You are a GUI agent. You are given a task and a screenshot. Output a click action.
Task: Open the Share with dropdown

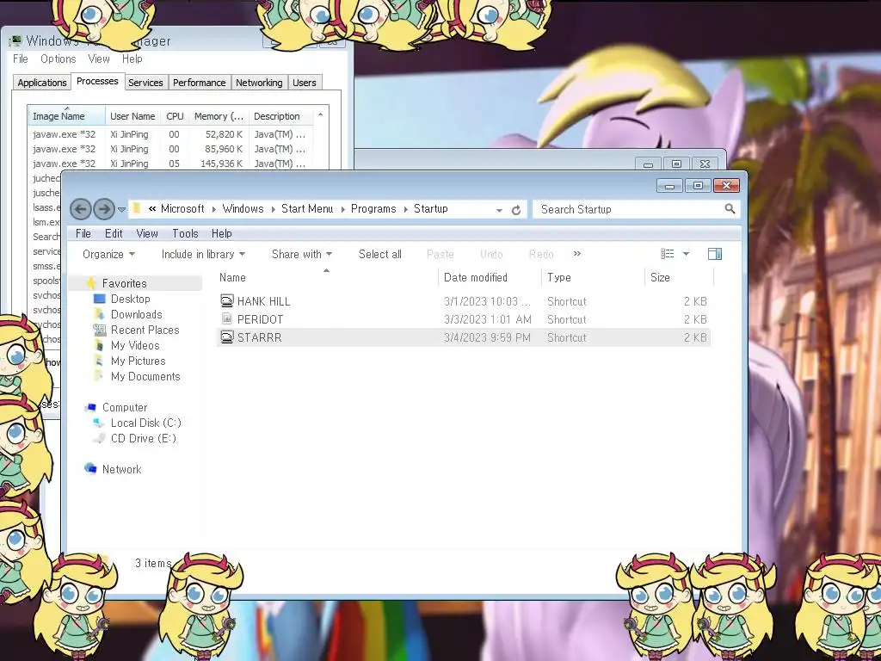click(x=302, y=254)
